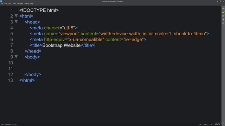225x126 pixels.
Task: Start Live Preview with the lightning icon
Action: point(223,9)
